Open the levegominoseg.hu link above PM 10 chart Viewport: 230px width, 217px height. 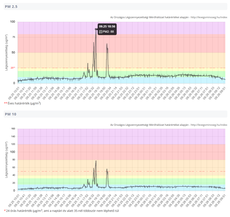pos(209,125)
